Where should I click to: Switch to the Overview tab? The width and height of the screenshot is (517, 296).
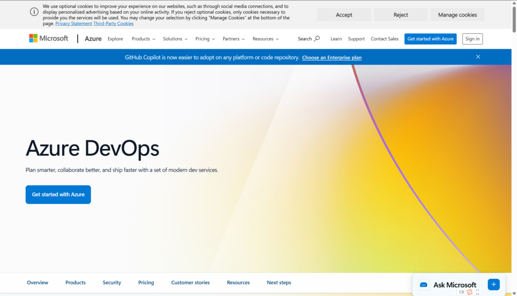pyautogui.click(x=37, y=282)
